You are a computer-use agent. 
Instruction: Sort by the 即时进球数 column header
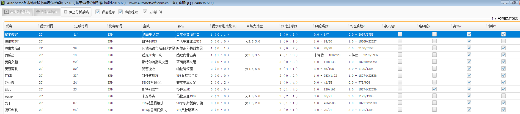[x=289, y=26]
